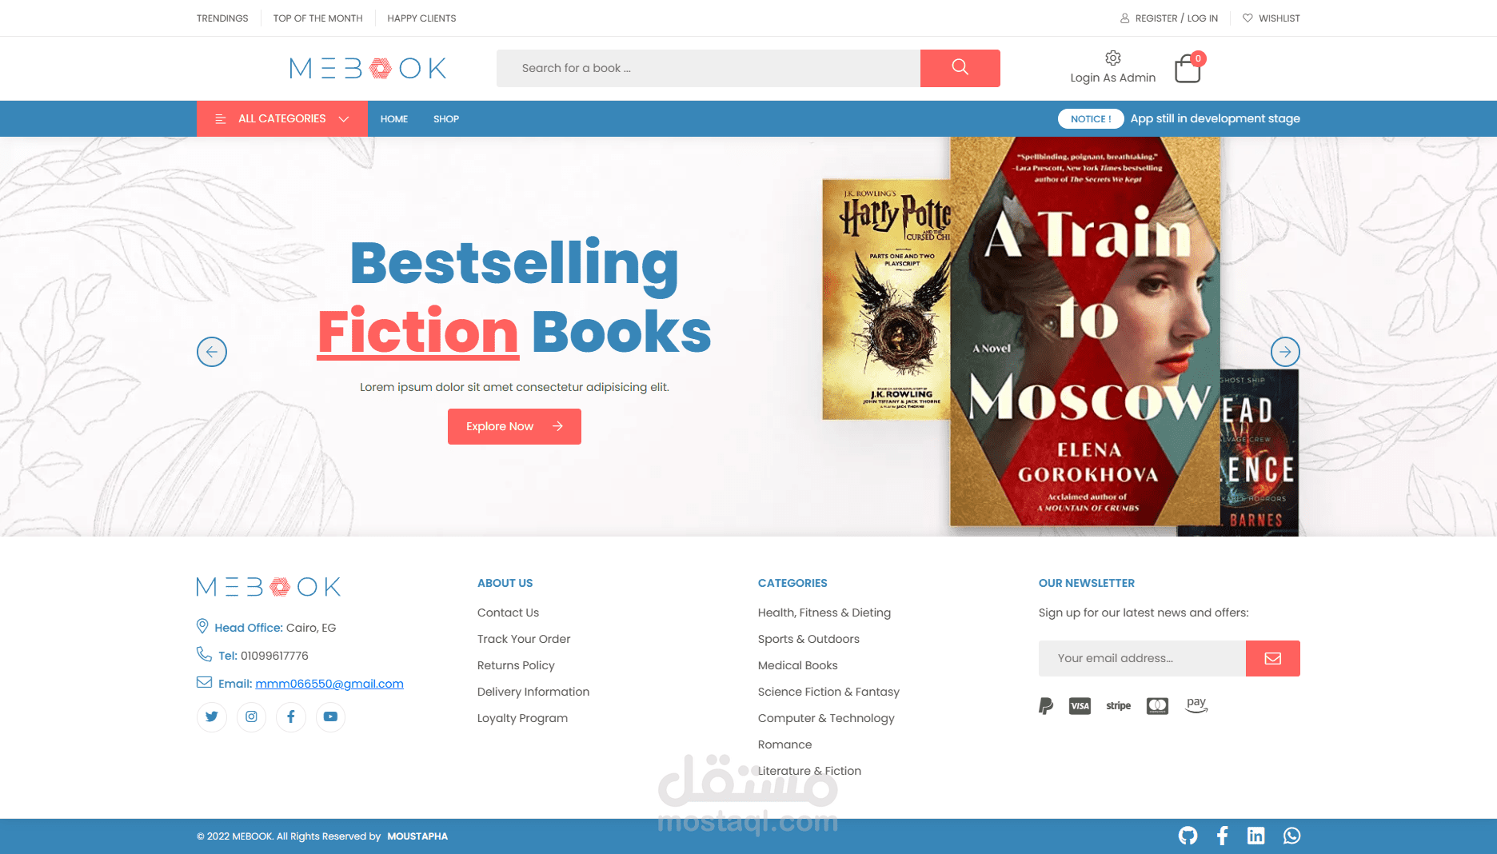Open the Instagram social icon
The image size is (1497, 854).
coord(251,716)
